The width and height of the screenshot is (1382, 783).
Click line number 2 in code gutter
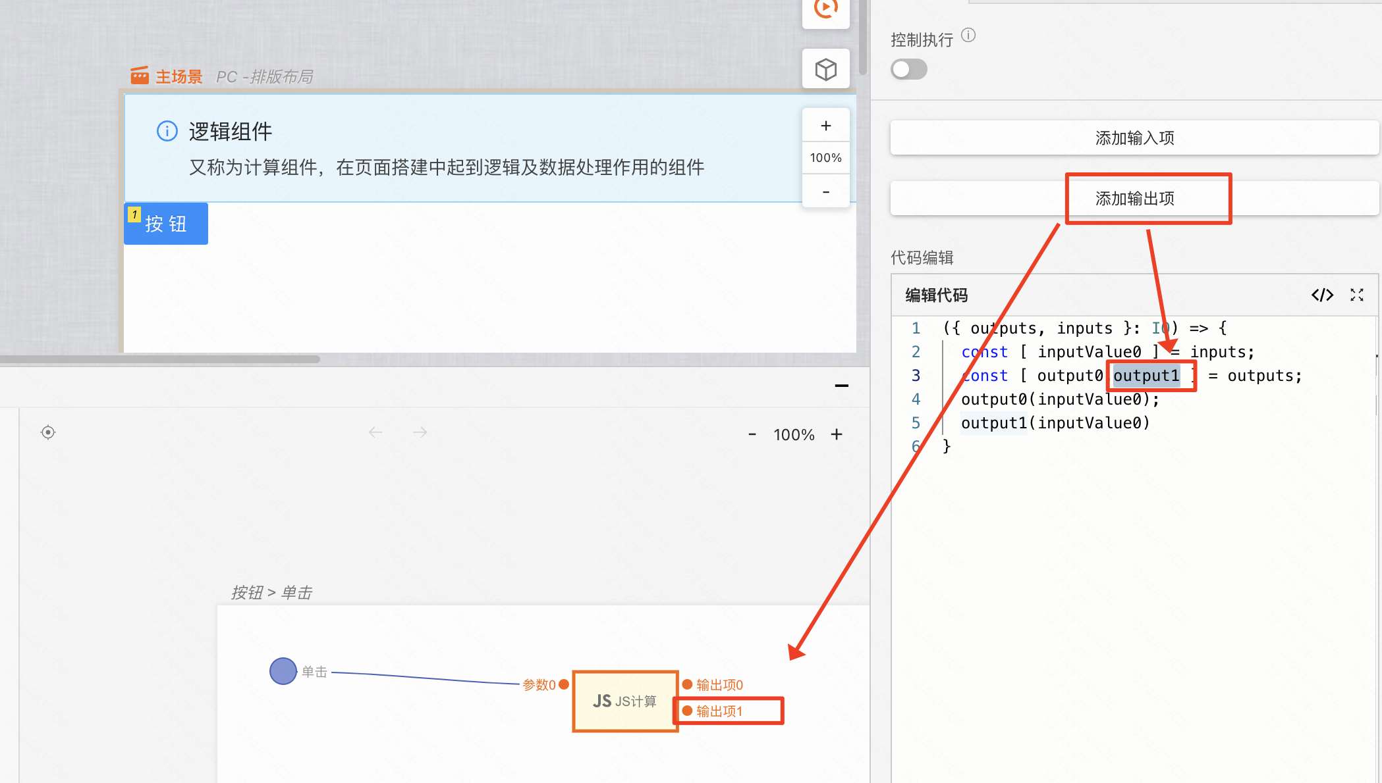pyautogui.click(x=916, y=352)
